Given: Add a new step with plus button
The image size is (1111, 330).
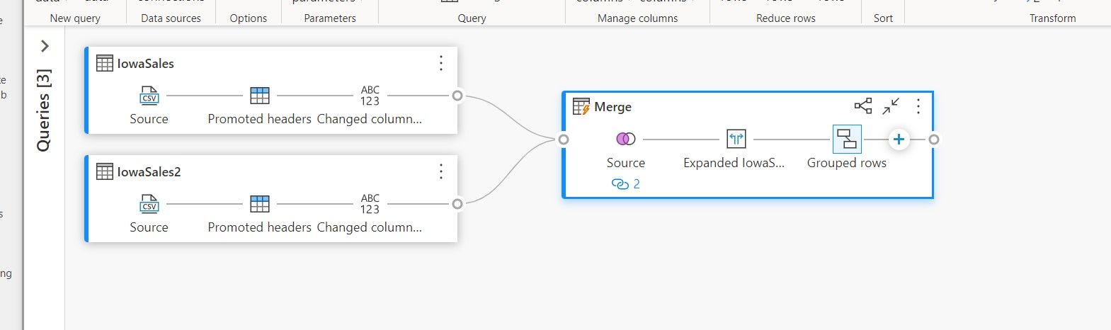Looking at the screenshot, I should click(898, 139).
